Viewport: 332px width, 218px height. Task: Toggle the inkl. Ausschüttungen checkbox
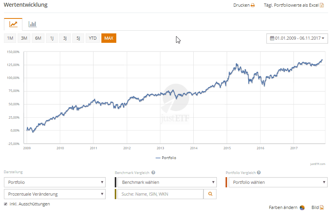6,204
